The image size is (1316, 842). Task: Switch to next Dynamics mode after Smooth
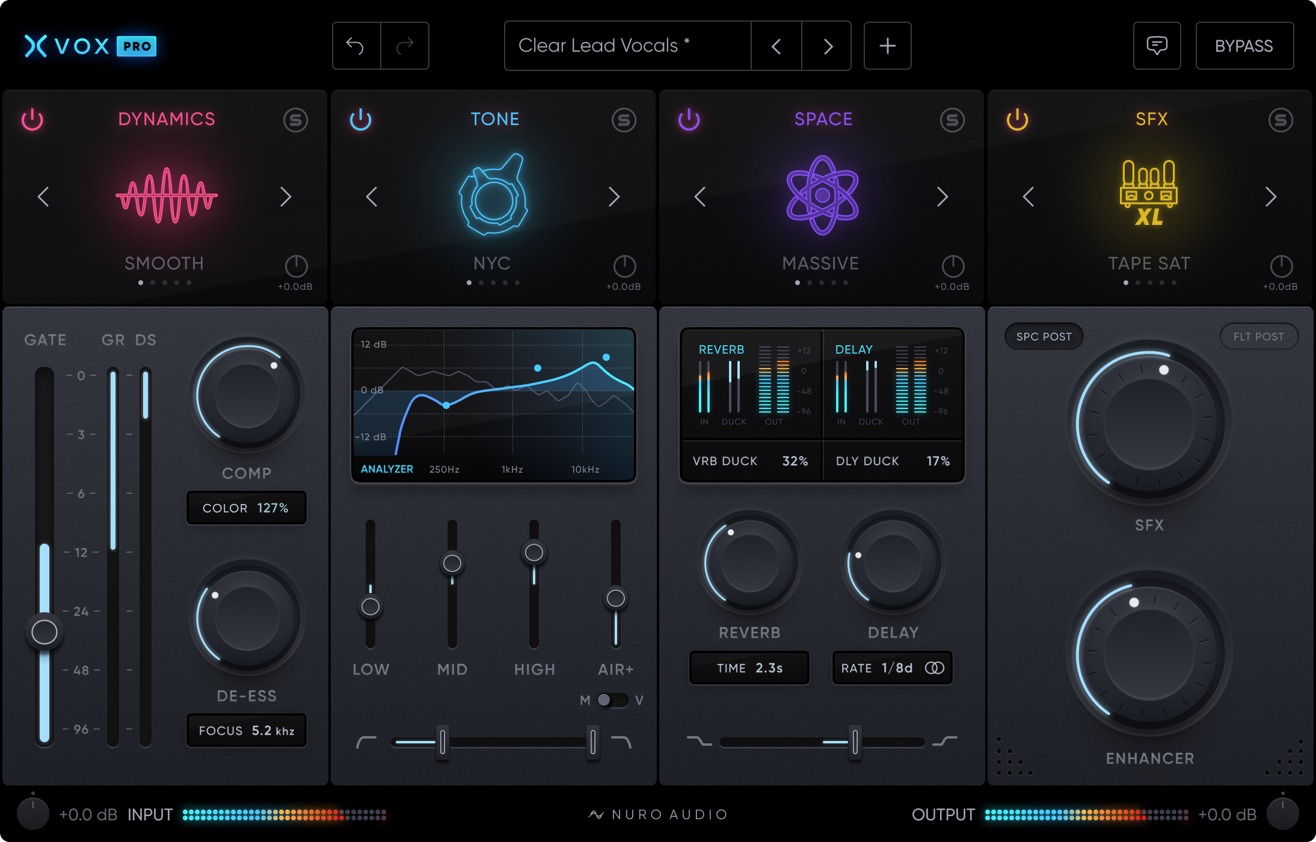tap(286, 197)
